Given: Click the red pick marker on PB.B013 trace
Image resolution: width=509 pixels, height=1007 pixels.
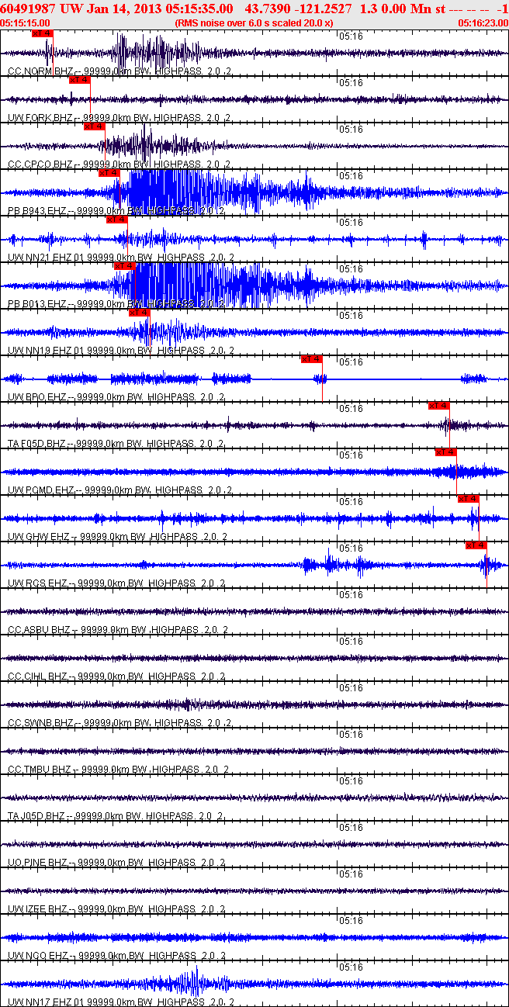Looking at the screenshot, I should [124, 266].
